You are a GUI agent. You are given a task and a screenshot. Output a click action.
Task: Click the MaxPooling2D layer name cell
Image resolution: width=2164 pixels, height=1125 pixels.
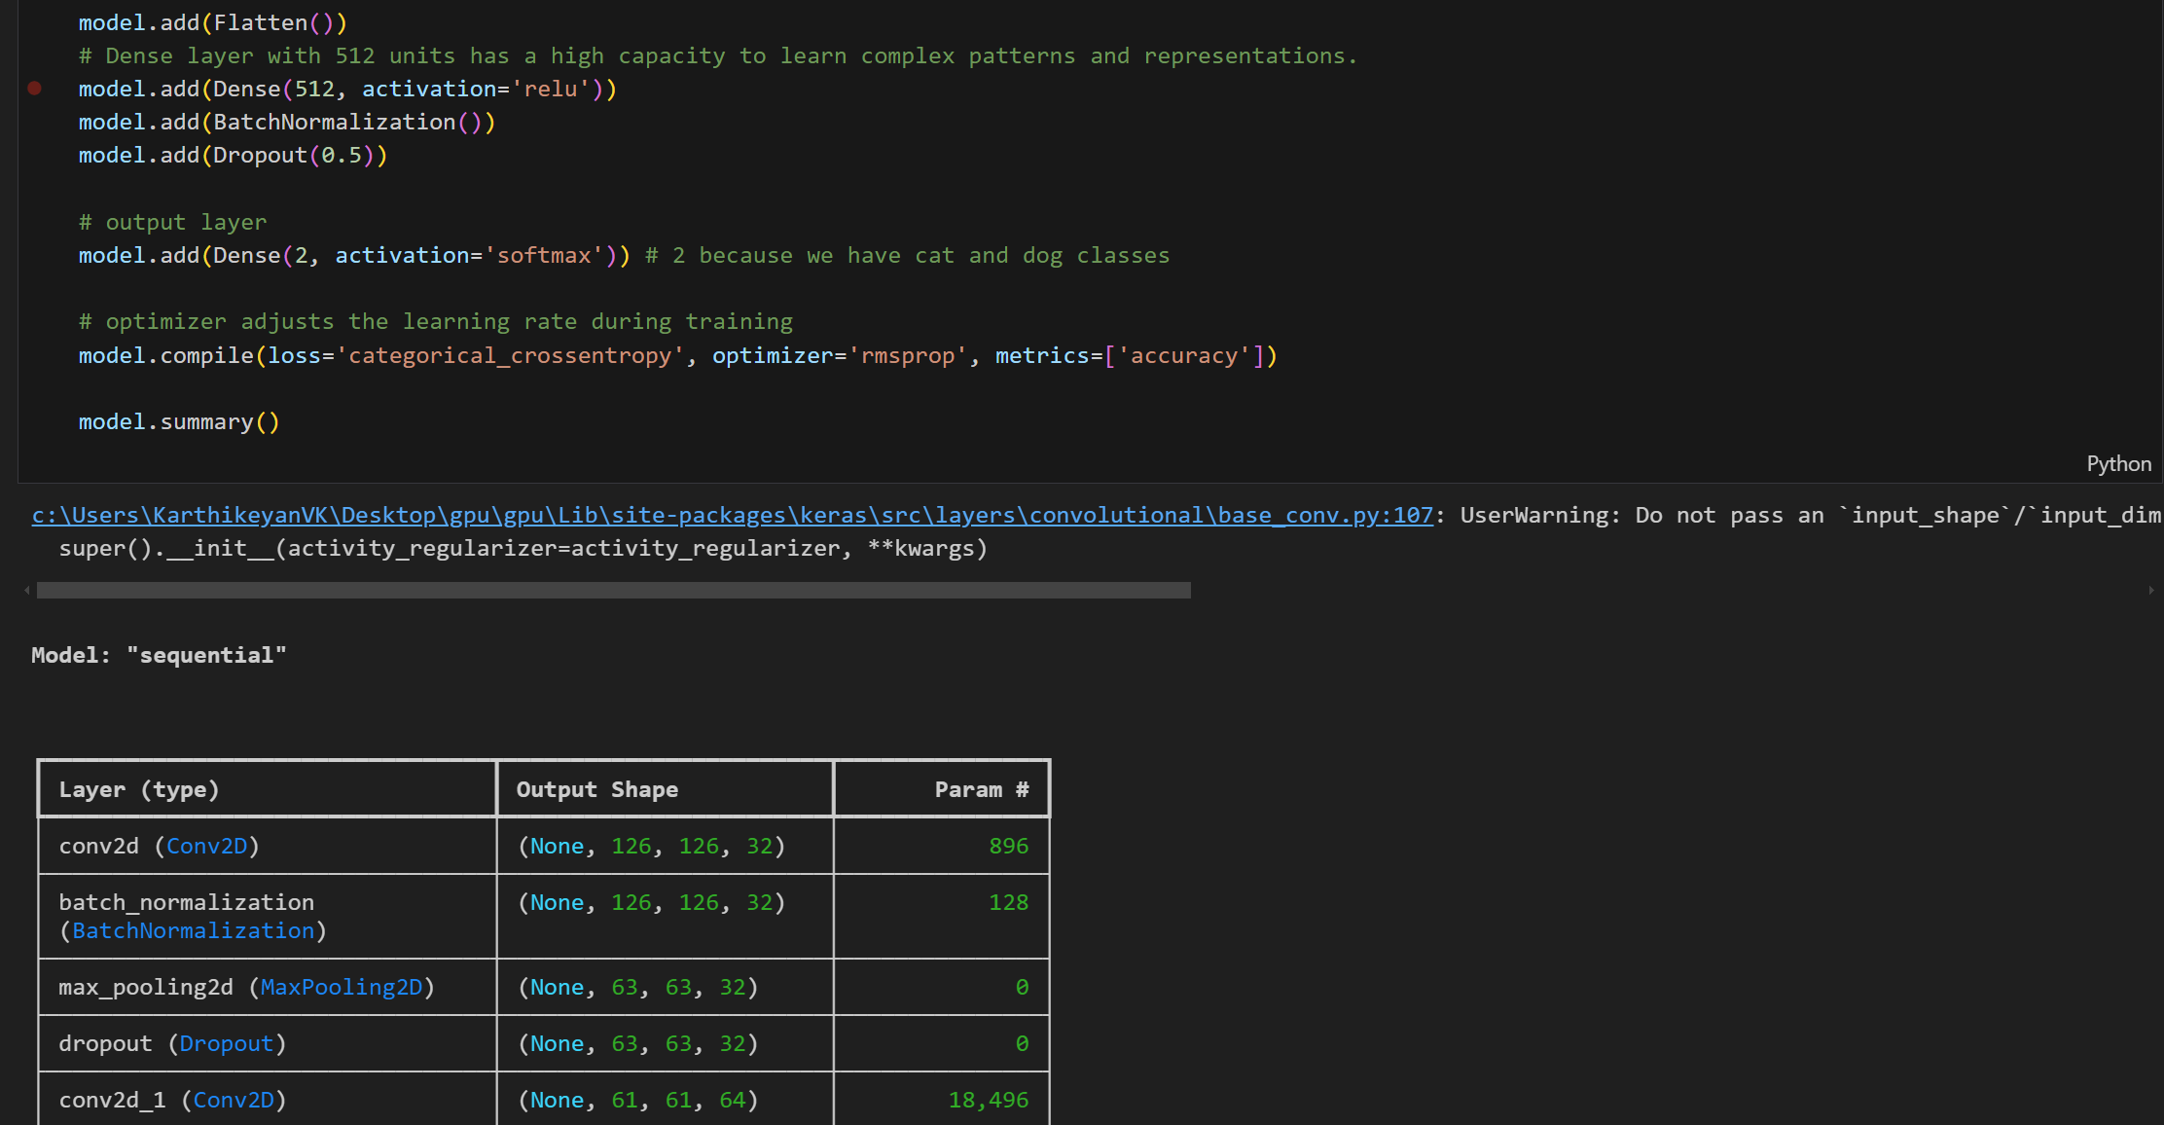[246, 987]
